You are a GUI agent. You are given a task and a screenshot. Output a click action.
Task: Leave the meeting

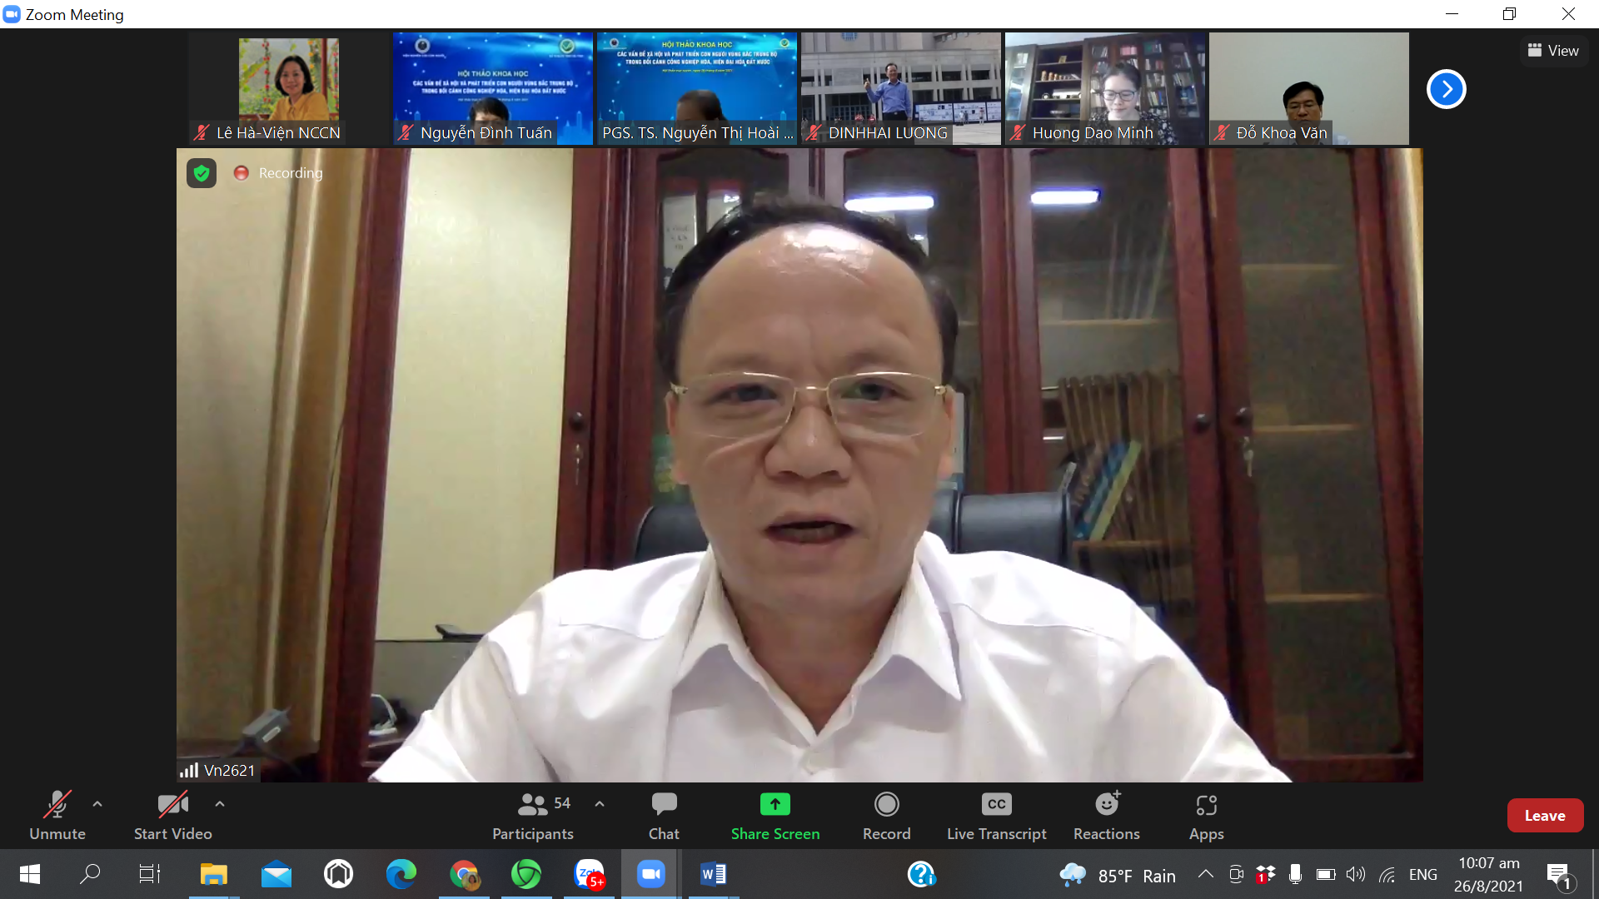pos(1544,816)
